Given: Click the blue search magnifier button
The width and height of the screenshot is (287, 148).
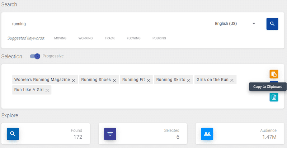Looking at the screenshot, I should click(272, 24).
